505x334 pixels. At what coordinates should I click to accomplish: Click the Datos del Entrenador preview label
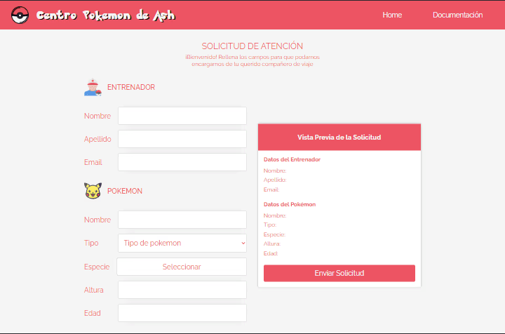(292, 159)
